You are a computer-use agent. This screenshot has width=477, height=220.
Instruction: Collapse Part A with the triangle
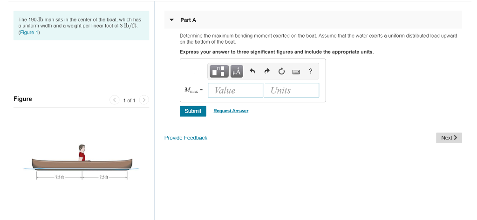pos(171,20)
